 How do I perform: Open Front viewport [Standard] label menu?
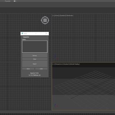click(63, 16)
